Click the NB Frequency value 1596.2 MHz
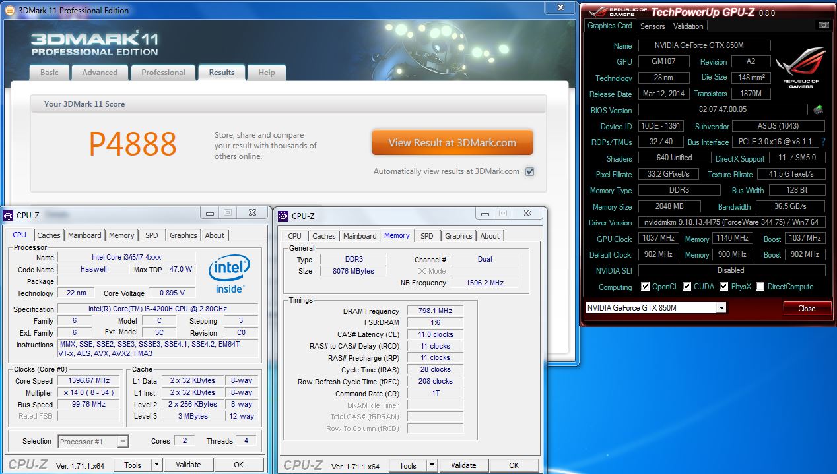This screenshot has width=837, height=474. (485, 283)
